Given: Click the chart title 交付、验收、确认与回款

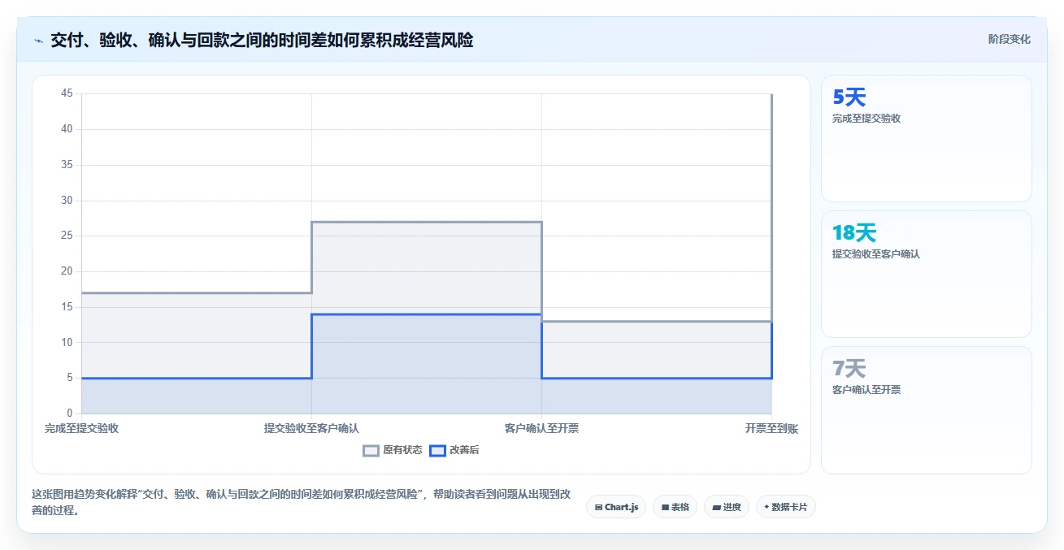Looking at the screenshot, I should (x=262, y=40).
